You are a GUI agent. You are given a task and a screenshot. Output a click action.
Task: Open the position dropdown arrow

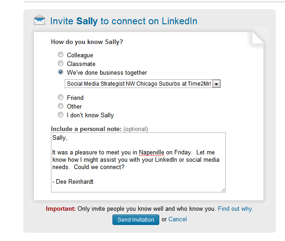point(217,84)
